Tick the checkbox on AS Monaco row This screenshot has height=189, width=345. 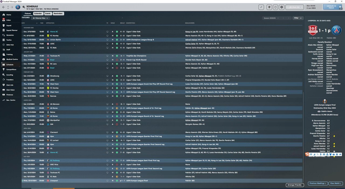tap(23, 104)
